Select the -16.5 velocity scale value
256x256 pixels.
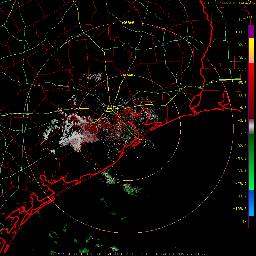click(241, 133)
